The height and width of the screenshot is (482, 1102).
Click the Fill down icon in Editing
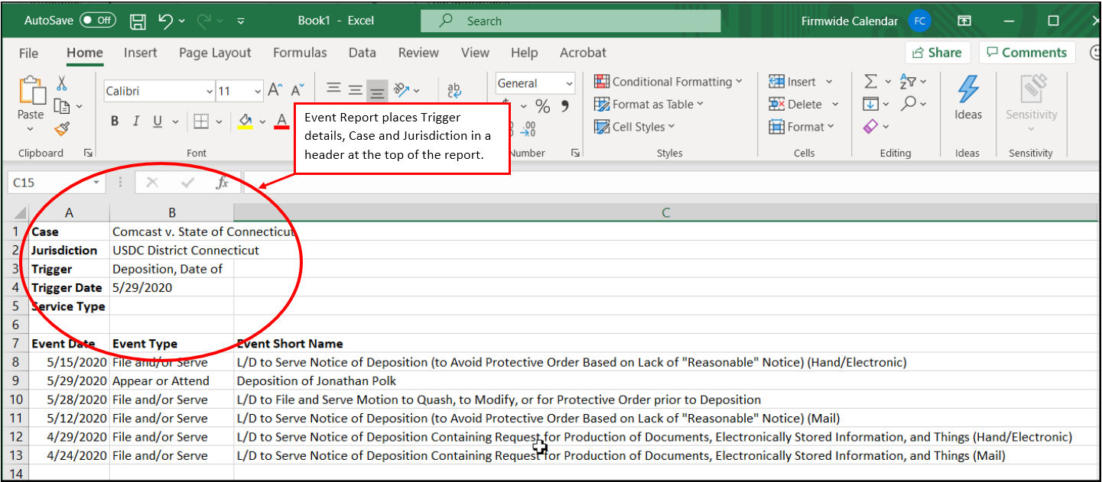(x=870, y=104)
